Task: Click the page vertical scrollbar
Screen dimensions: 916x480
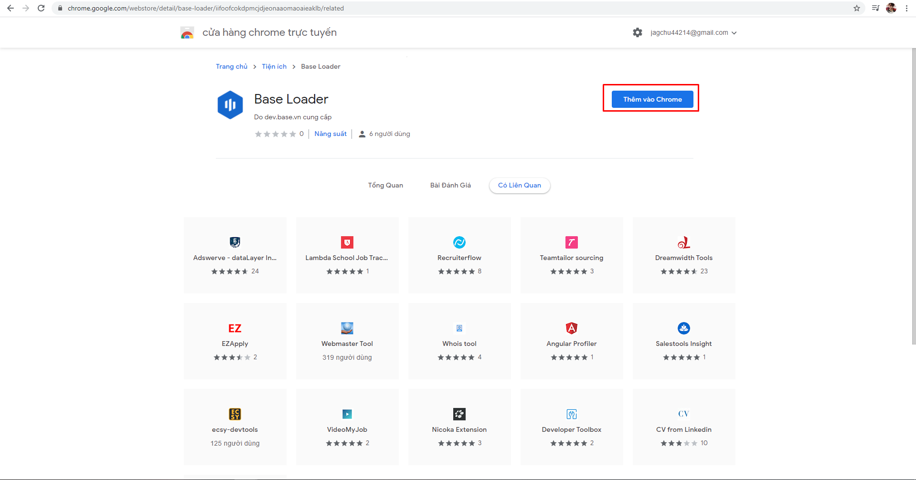Action: [914, 196]
